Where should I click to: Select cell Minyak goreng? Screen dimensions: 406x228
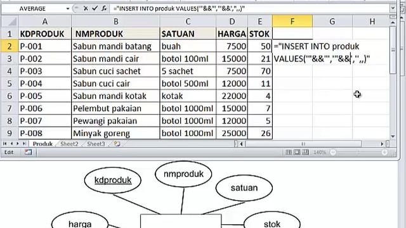(115, 133)
